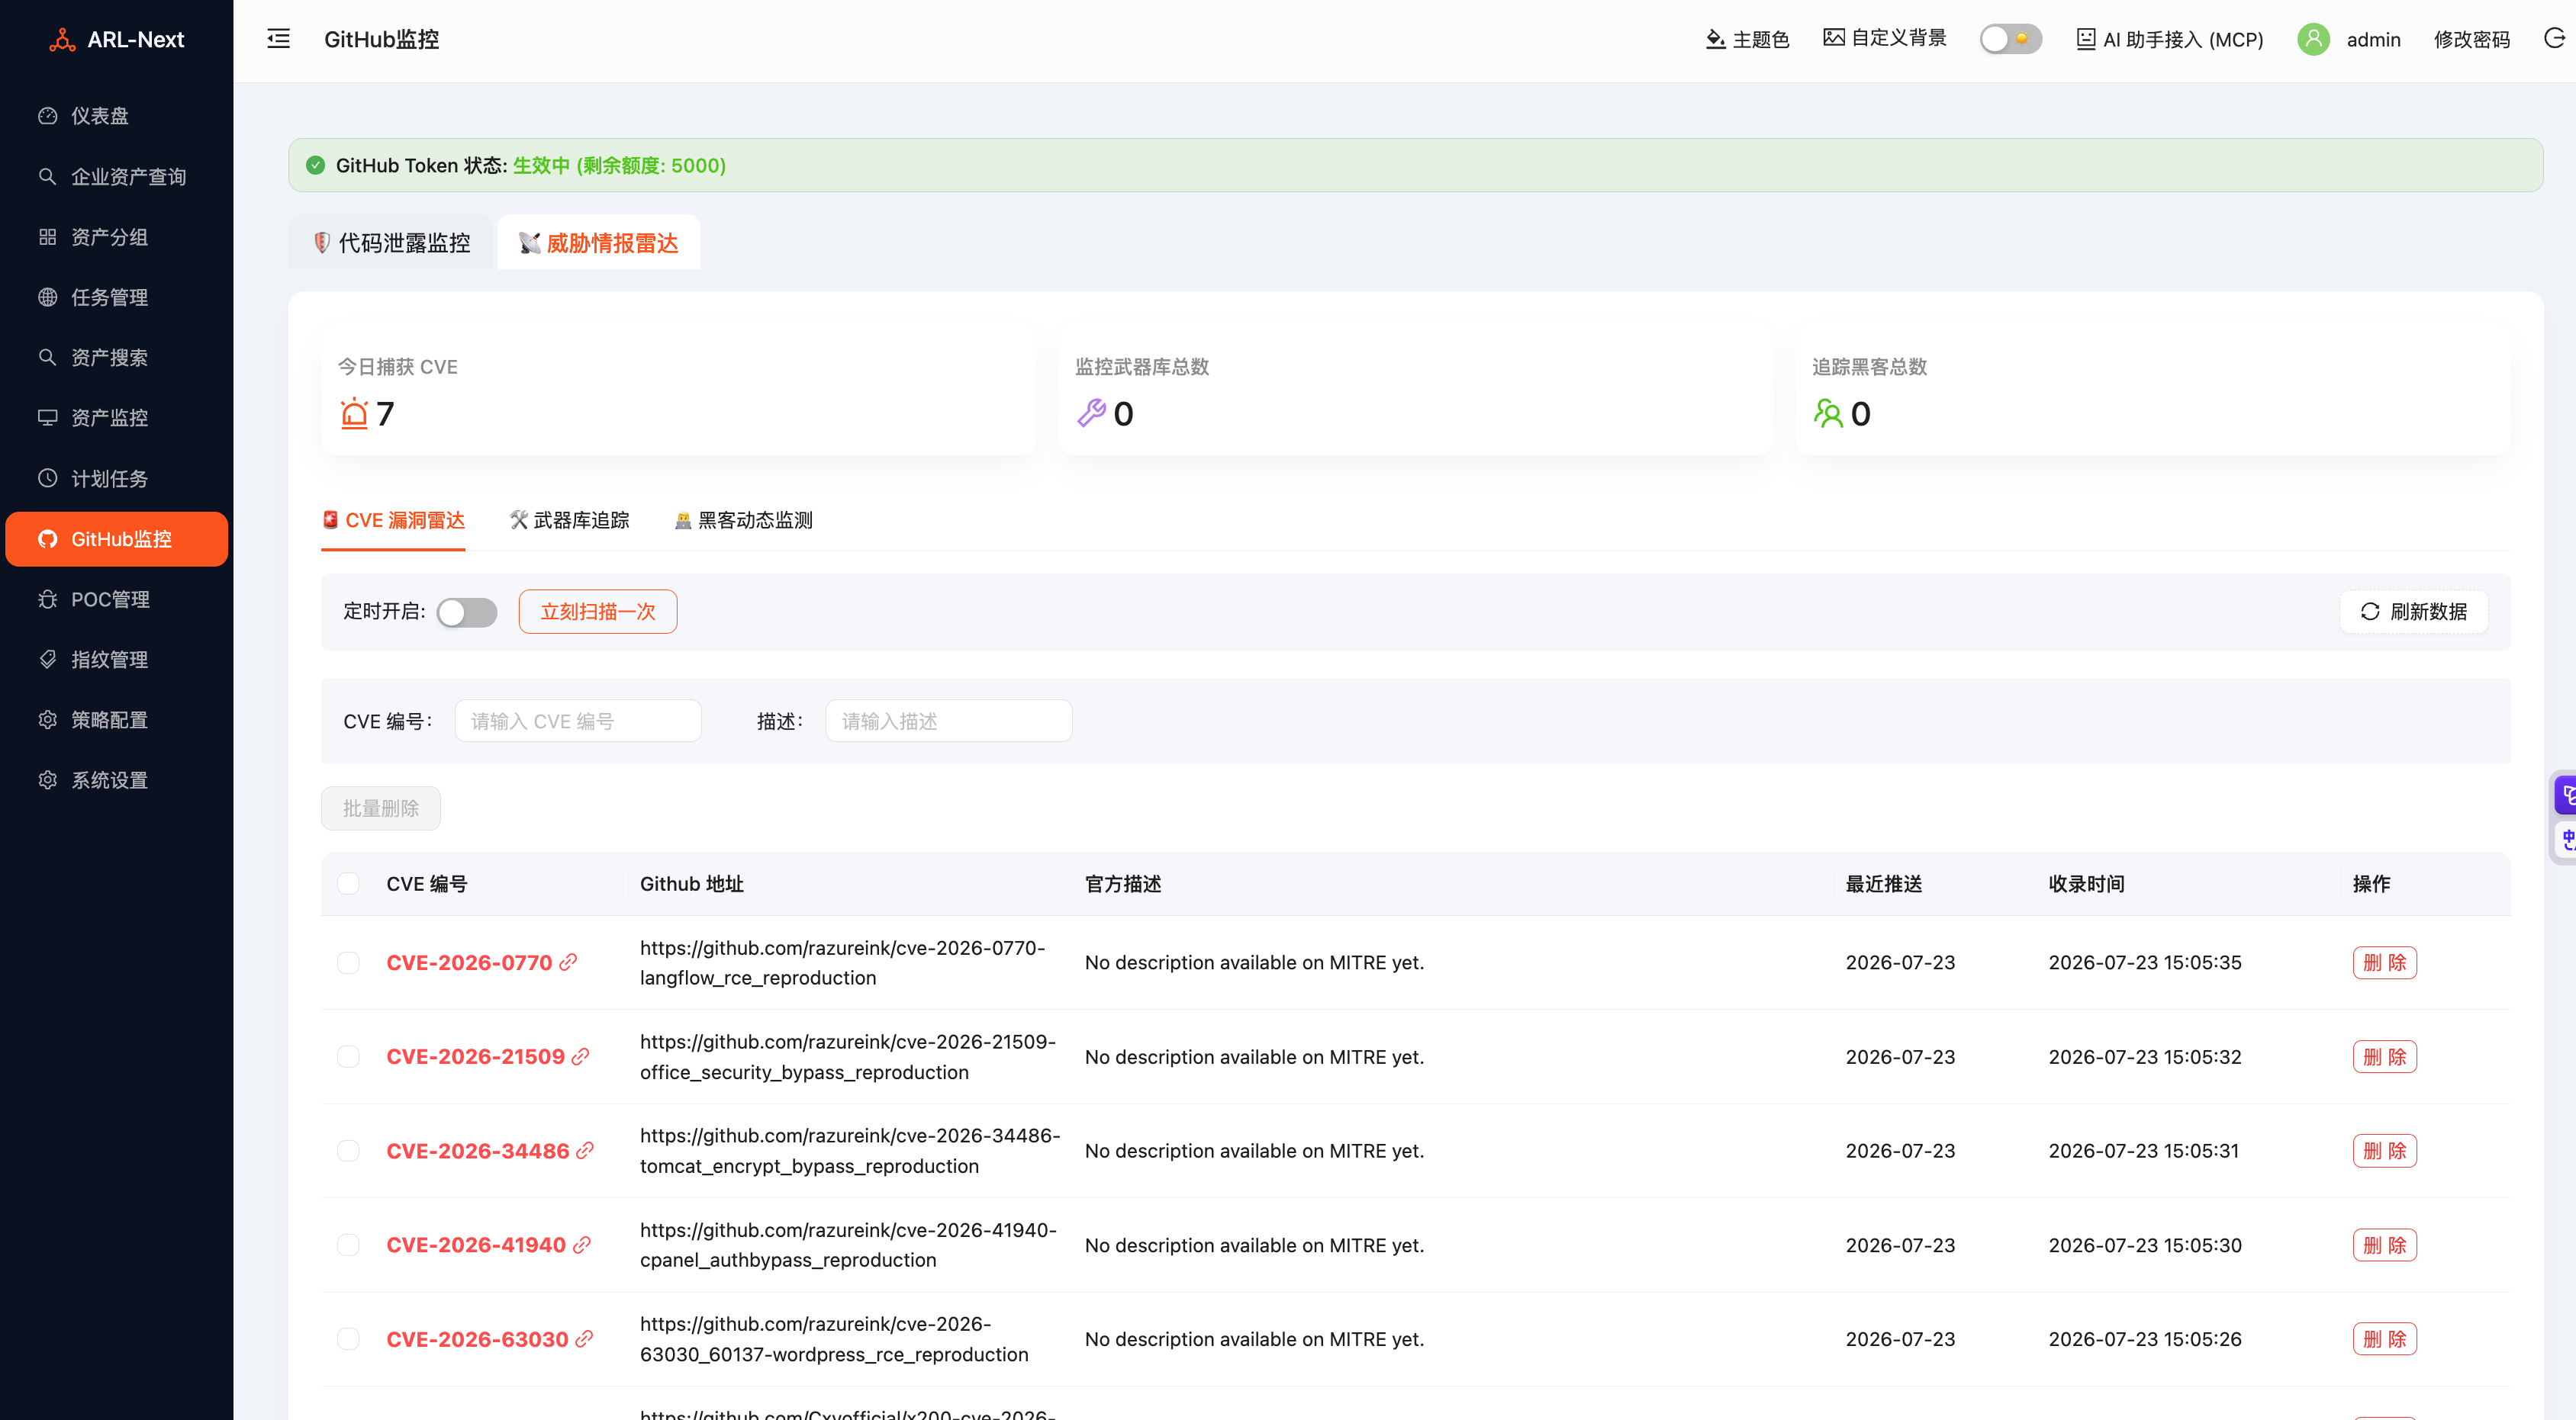This screenshot has height=1420, width=2576.
Task: Click the 系统设置 gear icon
Action: point(47,779)
